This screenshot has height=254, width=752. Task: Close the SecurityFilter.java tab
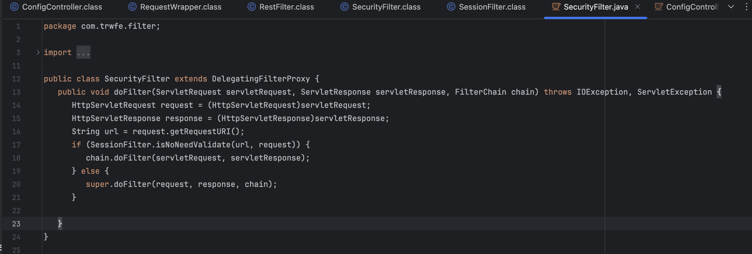(638, 7)
